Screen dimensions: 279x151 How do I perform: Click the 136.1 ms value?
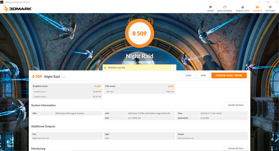click(x=170, y=92)
